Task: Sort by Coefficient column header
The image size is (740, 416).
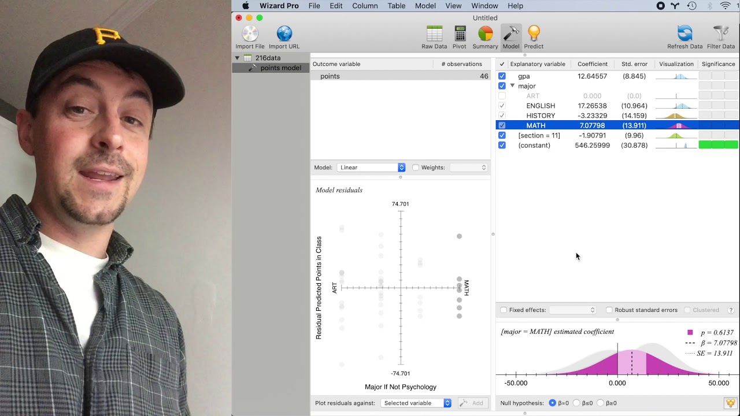Action: coord(593,64)
